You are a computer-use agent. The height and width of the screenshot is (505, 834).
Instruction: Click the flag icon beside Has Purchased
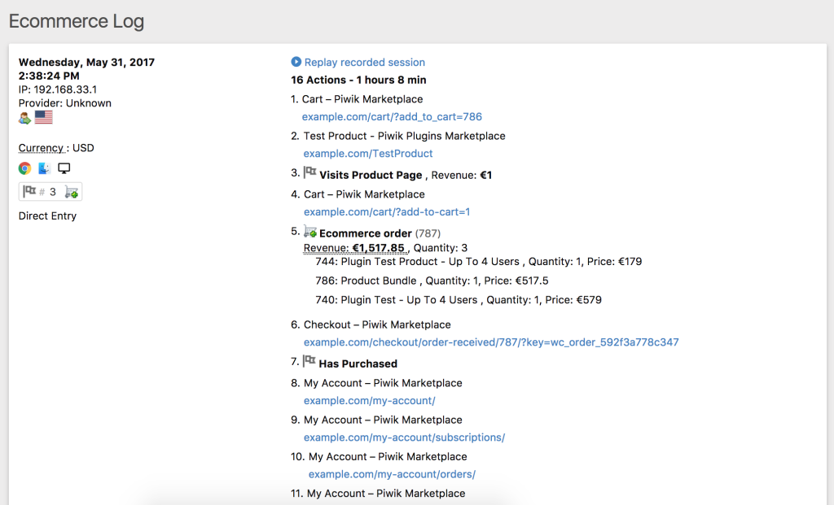(309, 362)
